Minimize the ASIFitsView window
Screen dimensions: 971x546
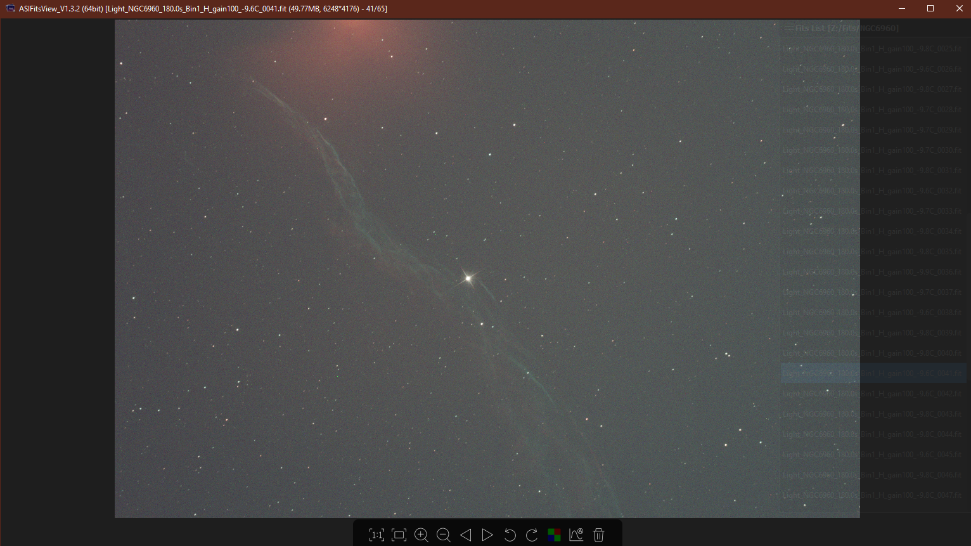click(902, 9)
